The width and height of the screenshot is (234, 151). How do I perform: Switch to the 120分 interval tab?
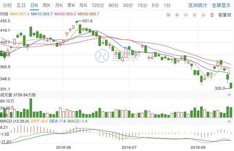[98, 5]
